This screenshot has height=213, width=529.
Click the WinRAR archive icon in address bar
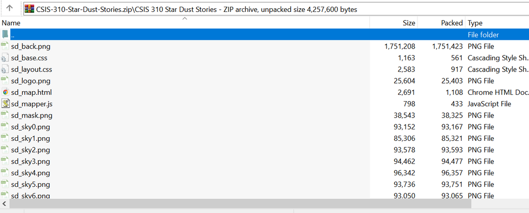coord(29,9)
